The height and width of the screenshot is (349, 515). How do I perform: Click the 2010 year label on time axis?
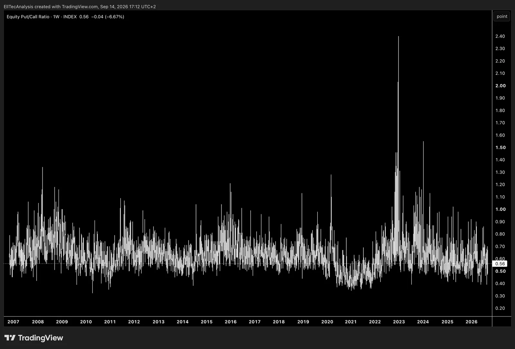tap(86, 322)
